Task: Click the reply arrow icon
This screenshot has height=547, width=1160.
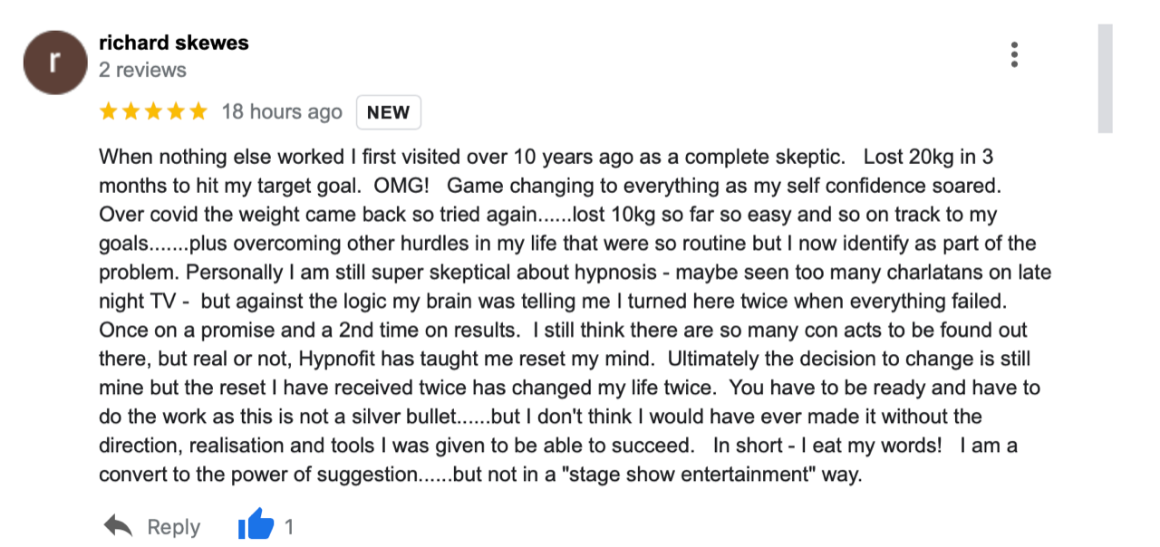Action: (119, 526)
